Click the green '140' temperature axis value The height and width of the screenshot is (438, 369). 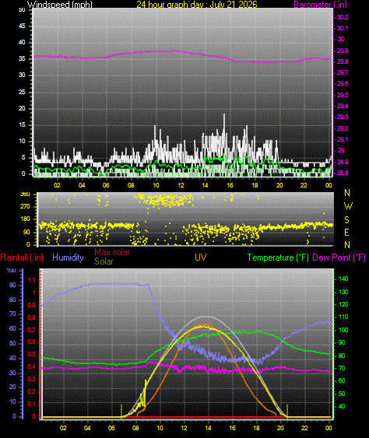[343, 279]
